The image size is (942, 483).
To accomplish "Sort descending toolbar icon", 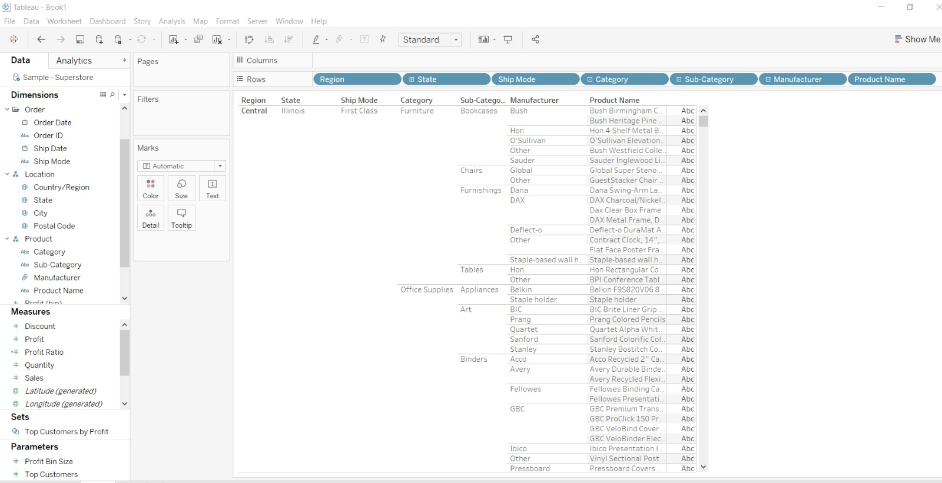I will tap(288, 39).
